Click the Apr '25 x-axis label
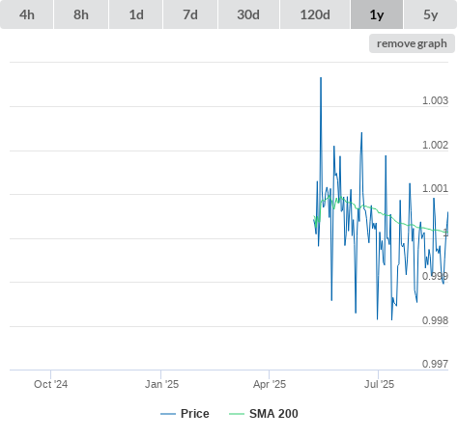Image resolution: width=458 pixels, height=439 pixels. pos(270,384)
